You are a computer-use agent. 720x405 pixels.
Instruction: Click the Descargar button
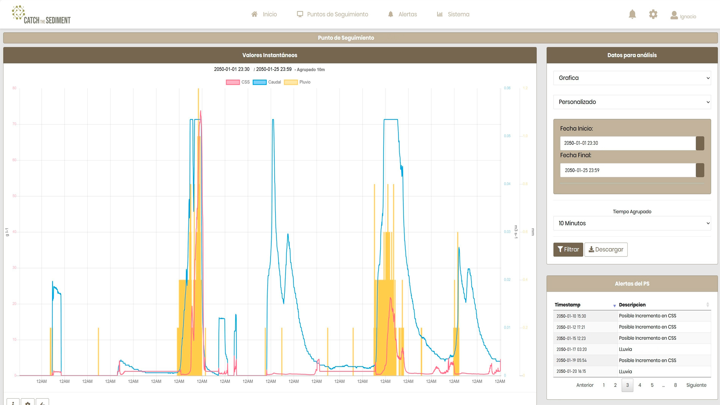[x=606, y=250]
